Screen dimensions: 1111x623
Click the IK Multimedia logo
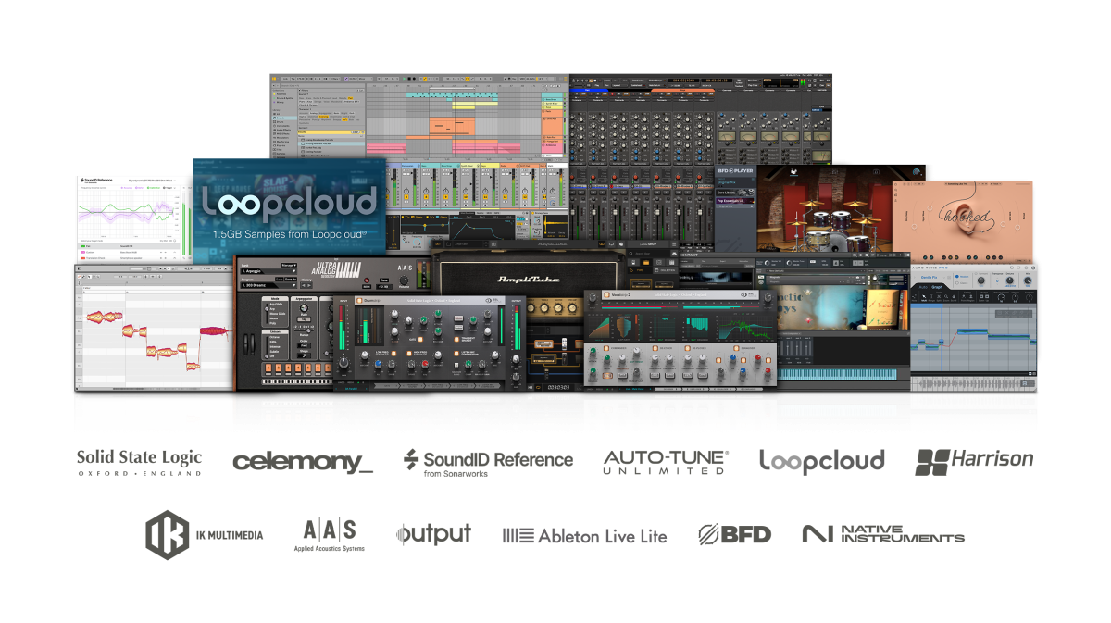click(205, 534)
